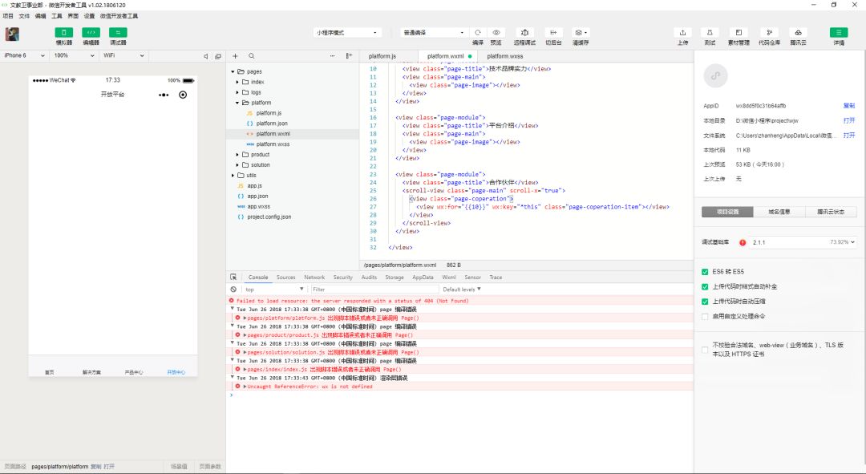Tap the simulator's capsule menu dots

coord(164,95)
